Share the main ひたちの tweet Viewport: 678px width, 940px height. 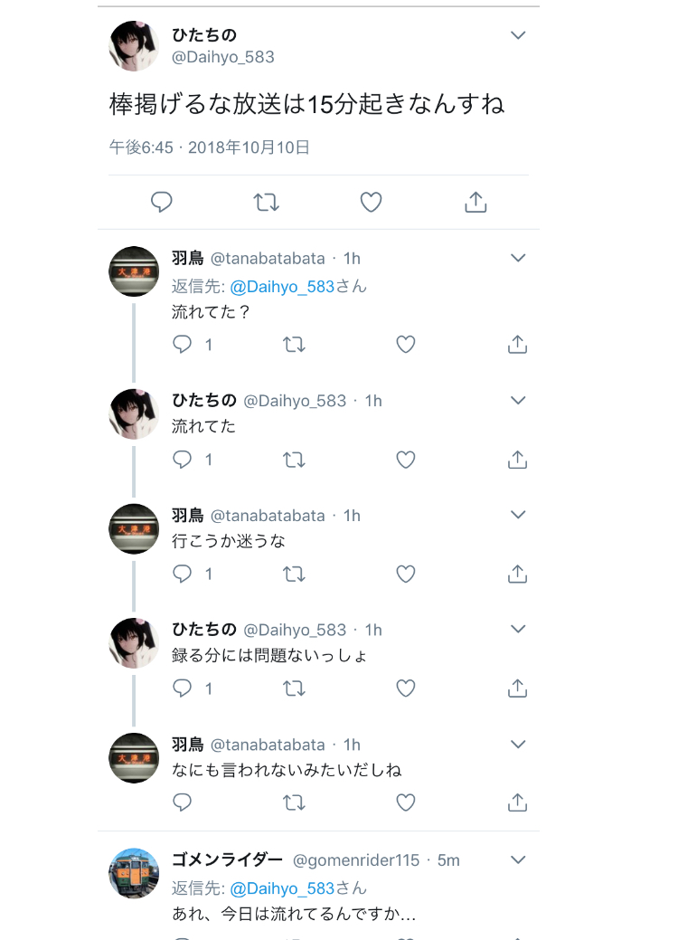[476, 202]
